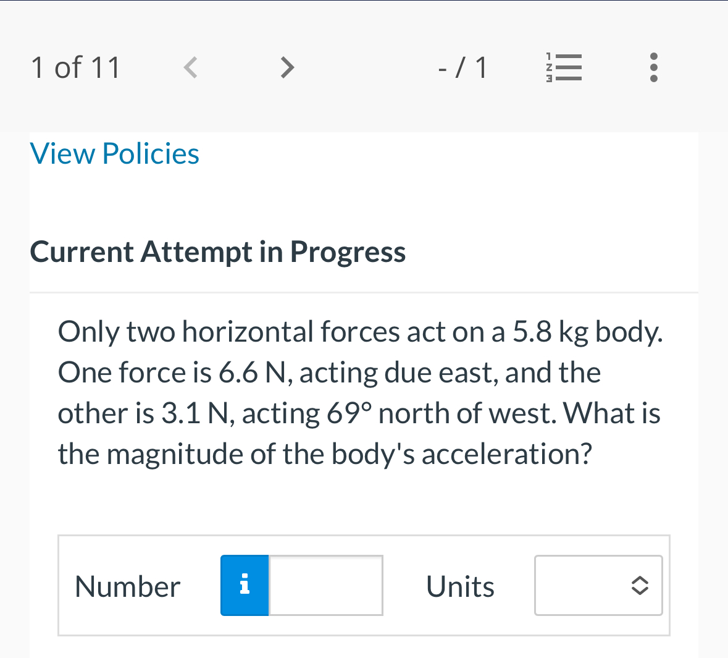Image resolution: width=728 pixels, height=658 pixels.
Task: Click the Current Attempt in Progress heading
Action: [x=217, y=251]
